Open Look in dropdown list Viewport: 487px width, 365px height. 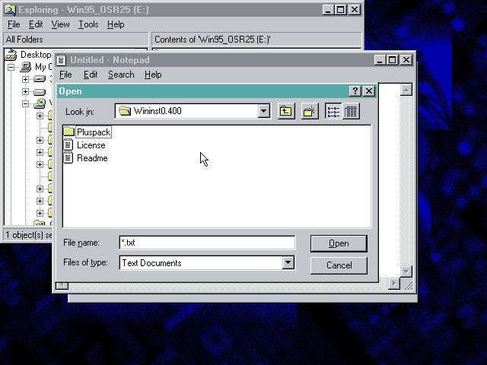pyautogui.click(x=264, y=111)
